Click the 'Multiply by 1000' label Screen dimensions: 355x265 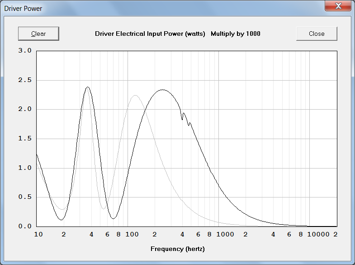[x=236, y=34]
